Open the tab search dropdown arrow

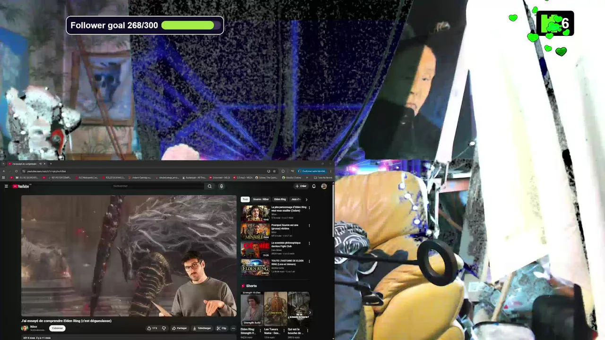tap(4, 164)
